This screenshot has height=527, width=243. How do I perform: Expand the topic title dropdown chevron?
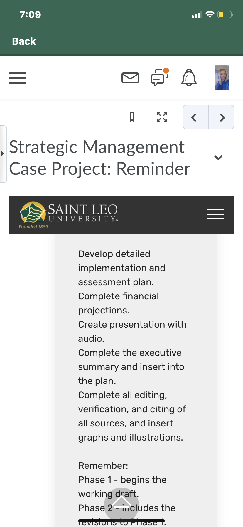[x=218, y=157]
